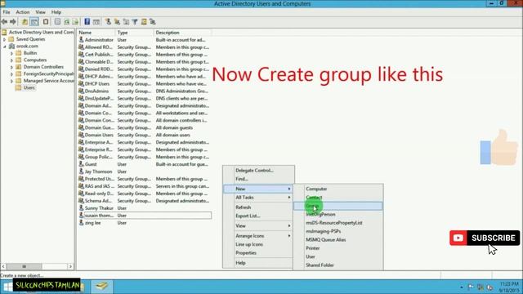
Task: Click the filter funnel toolbar icon
Action: (135, 22)
